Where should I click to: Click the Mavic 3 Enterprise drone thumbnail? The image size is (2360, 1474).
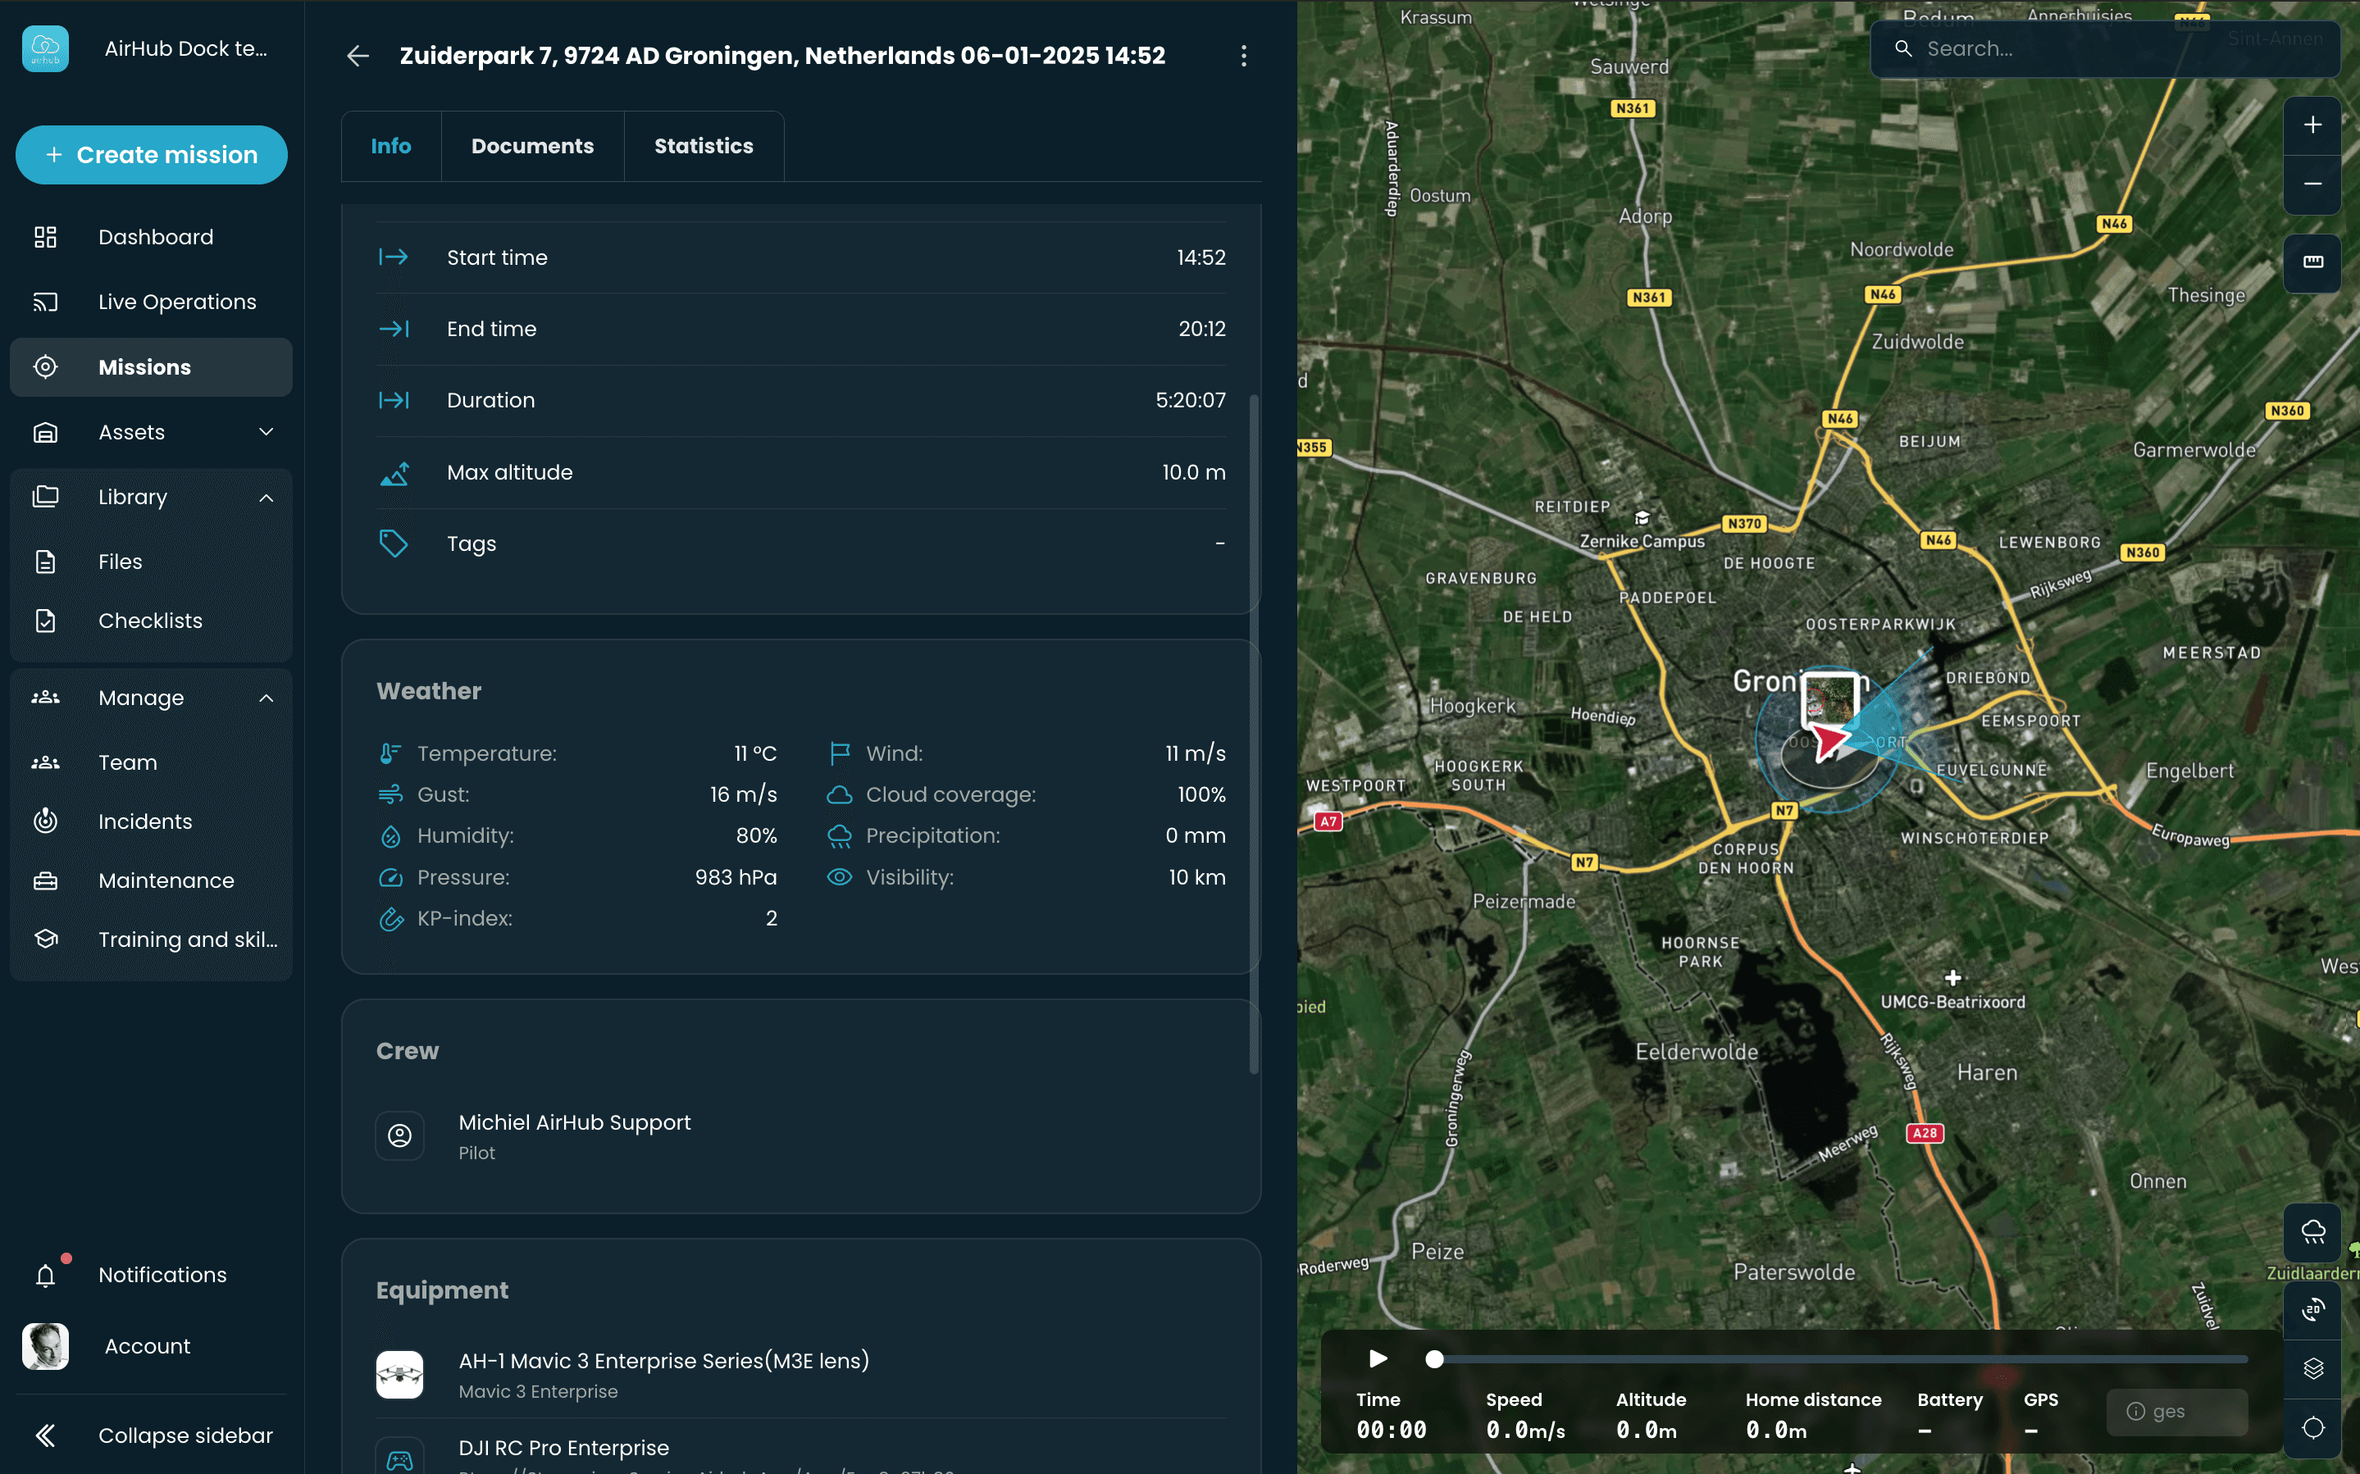click(399, 1375)
